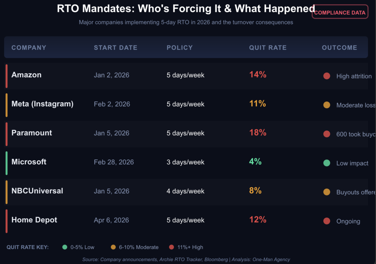Screen dimensions: 376x264
Task: Click the orange dot in NBCUniversal's outcome
Action: [326, 192]
